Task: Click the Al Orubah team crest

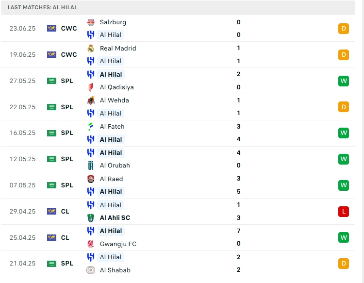Action: coord(91,166)
